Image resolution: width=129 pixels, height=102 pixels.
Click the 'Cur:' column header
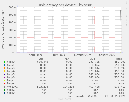[x=42, y=59]
